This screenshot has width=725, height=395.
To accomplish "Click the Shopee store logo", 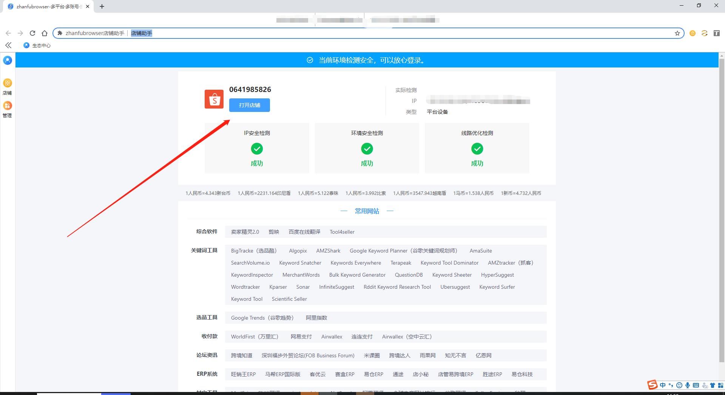I will pyautogui.click(x=214, y=99).
